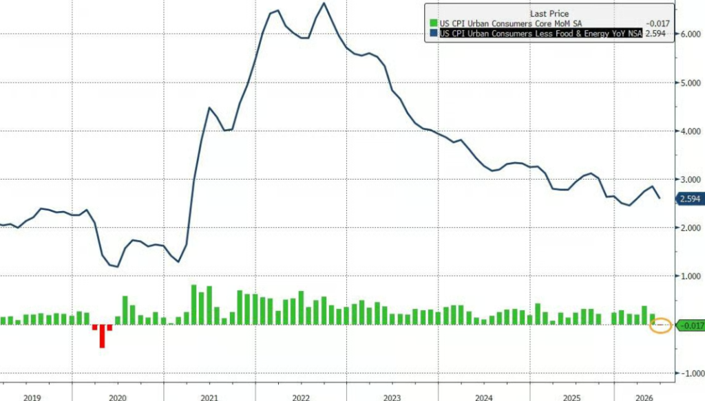
Task: Click the 1.000 y-axis label
Action: click(691, 277)
